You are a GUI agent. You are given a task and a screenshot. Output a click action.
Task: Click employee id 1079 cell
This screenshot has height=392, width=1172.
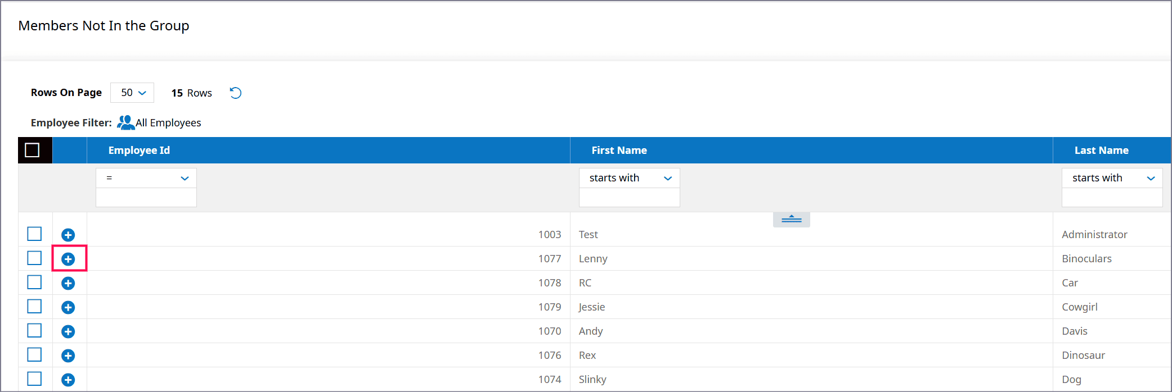pos(550,307)
